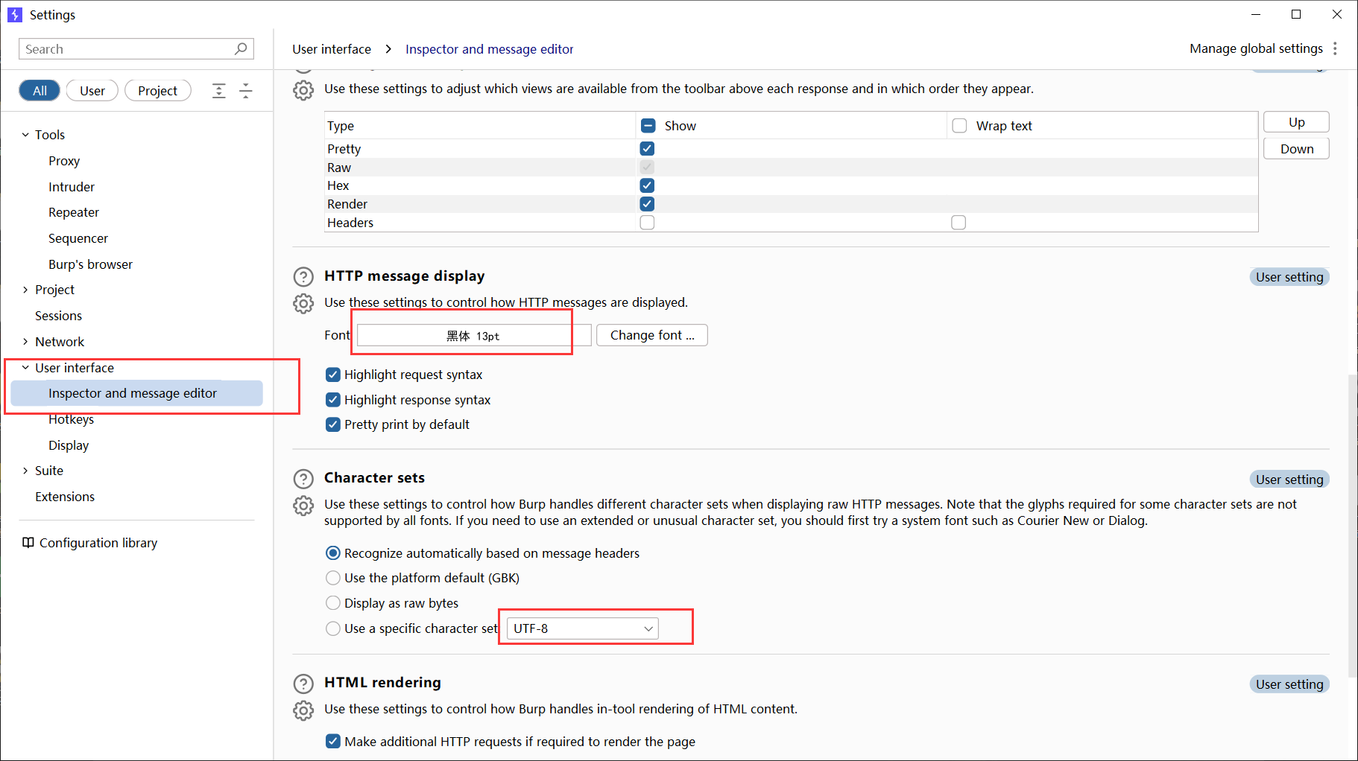Expand all settings tree sections icon
Viewport: 1358px width, 761px height.
coord(218,91)
